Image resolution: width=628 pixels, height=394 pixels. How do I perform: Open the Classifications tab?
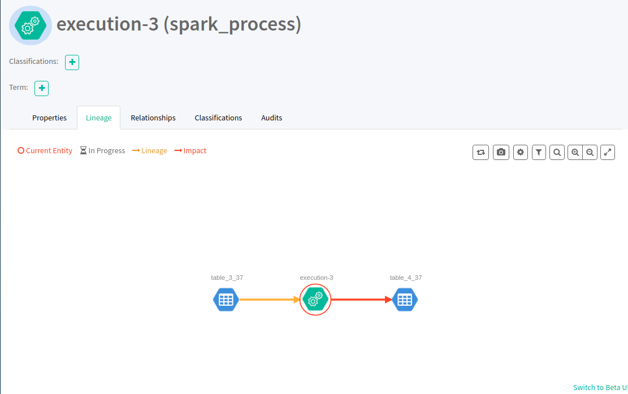coord(218,118)
